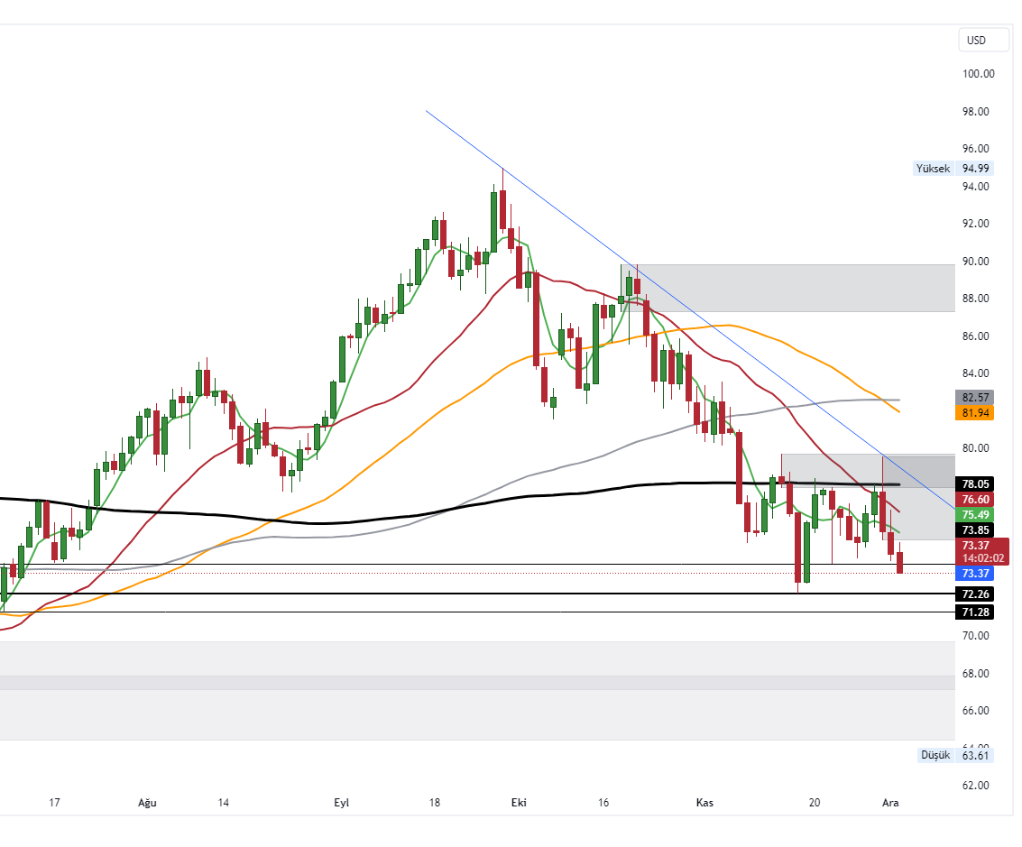The width and height of the screenshot is (1022, 847).
Task: Click the Eki month on time axis
Action: pyautogui.click(x=519, y=803)
